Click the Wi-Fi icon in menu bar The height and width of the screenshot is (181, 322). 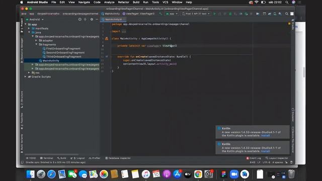click(257, 2)
